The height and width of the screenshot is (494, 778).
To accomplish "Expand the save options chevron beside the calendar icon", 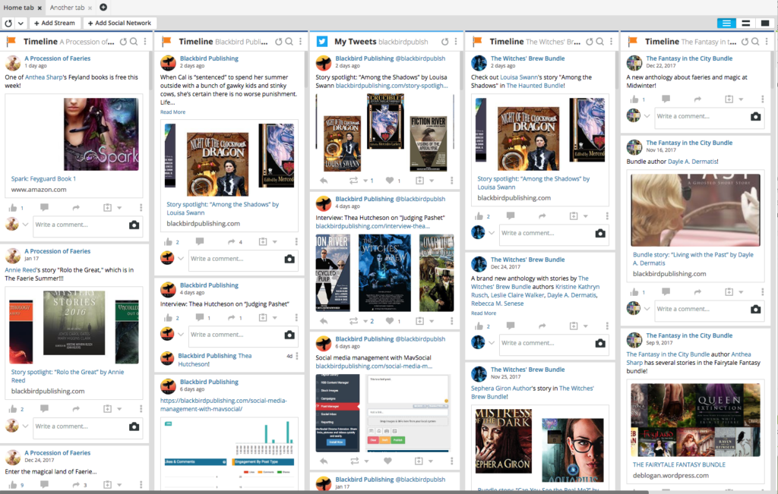I will pos(431,181).
